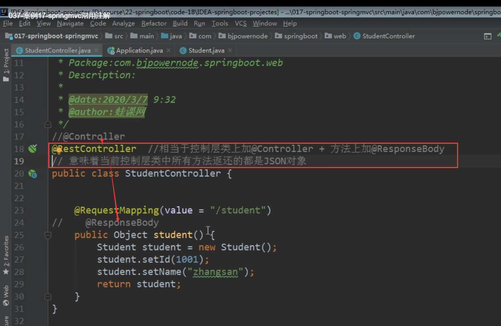Click the src breadcrumb folder

[x=114, y=36]
